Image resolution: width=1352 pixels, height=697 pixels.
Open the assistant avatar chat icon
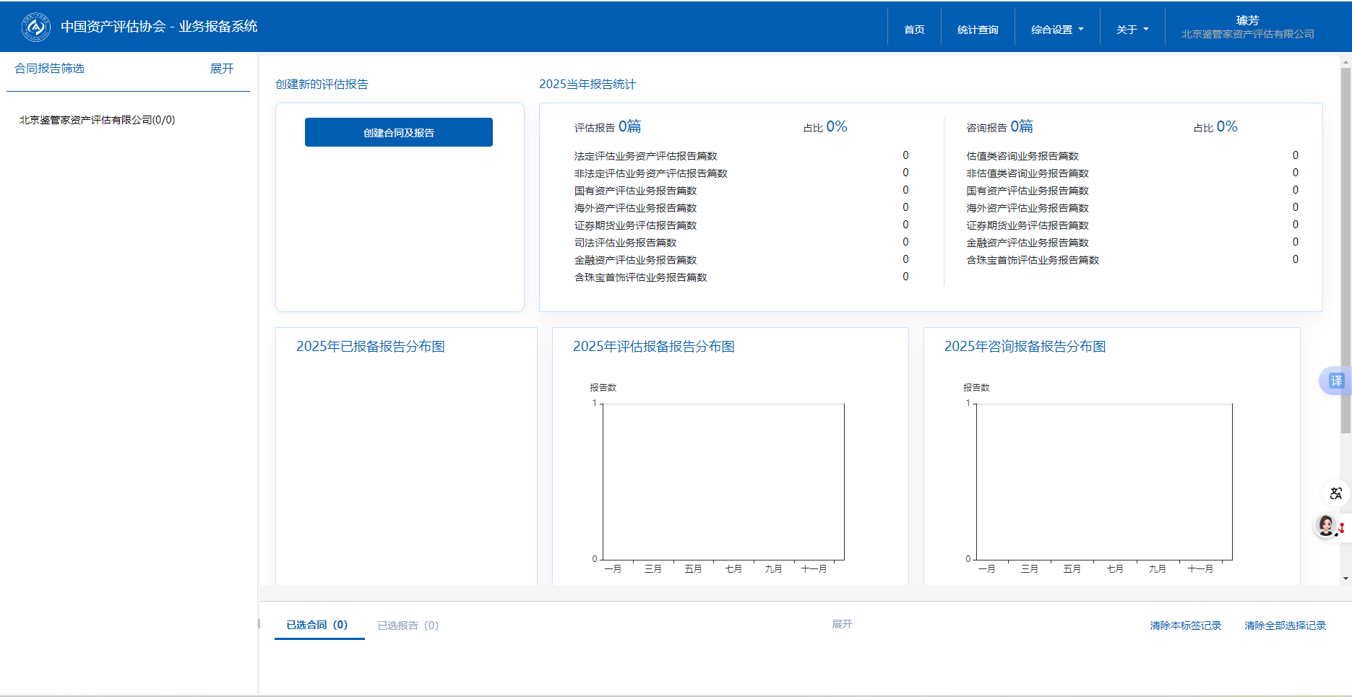[x=1327, y=525]
